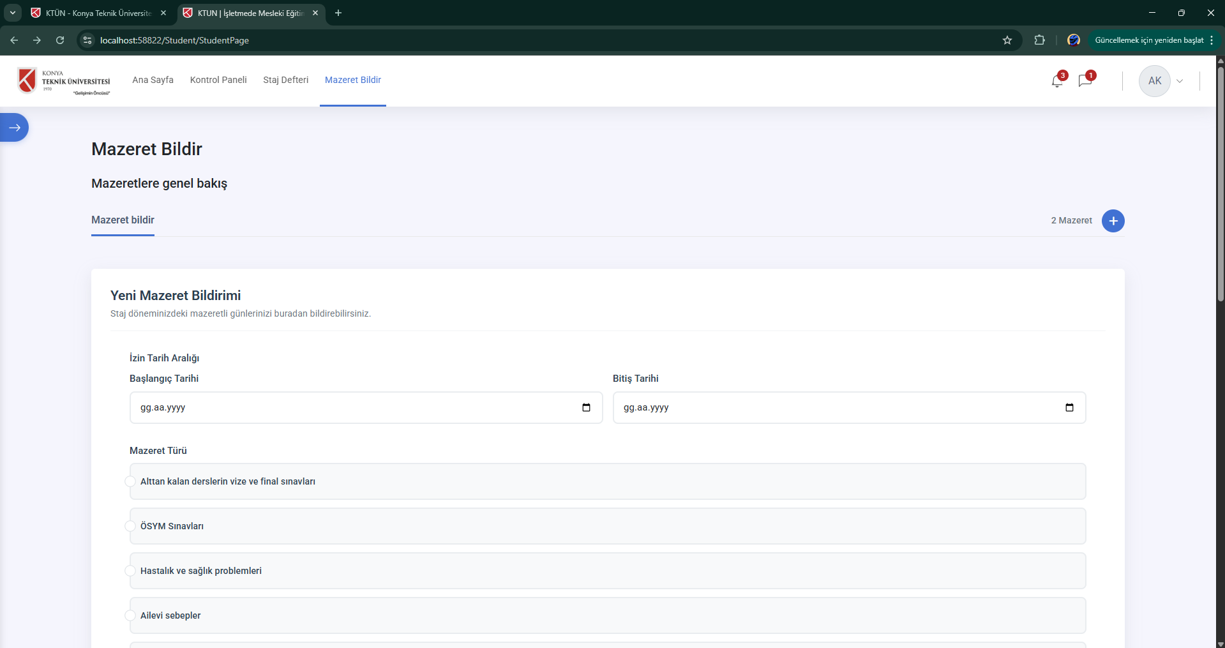1225x648 pixels.
Task: Add a new mazeret with the plus button
Action: tap(1113, 220)
